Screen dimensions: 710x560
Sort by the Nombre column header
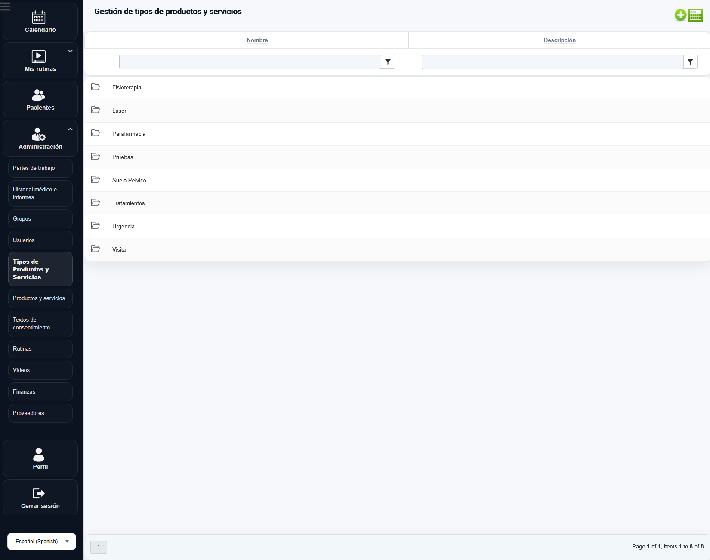(x=257, y=40)
